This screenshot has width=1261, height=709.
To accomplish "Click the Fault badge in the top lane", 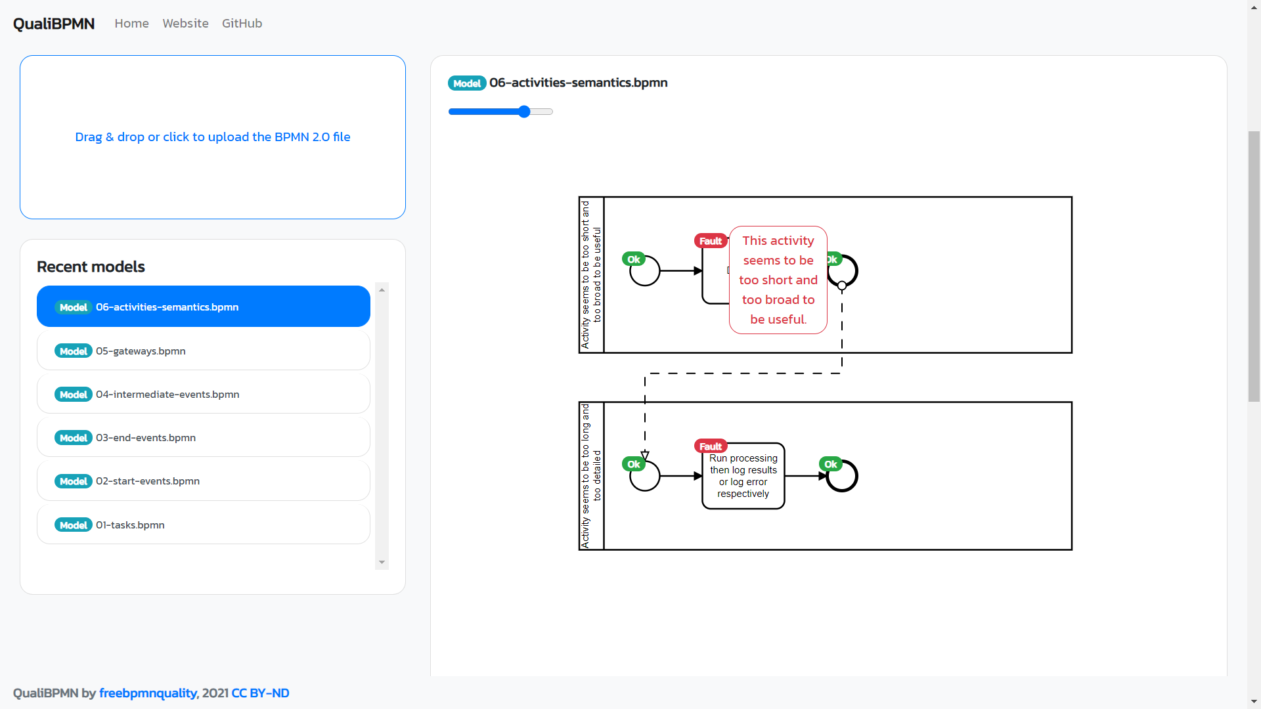I will click(711, 240).
